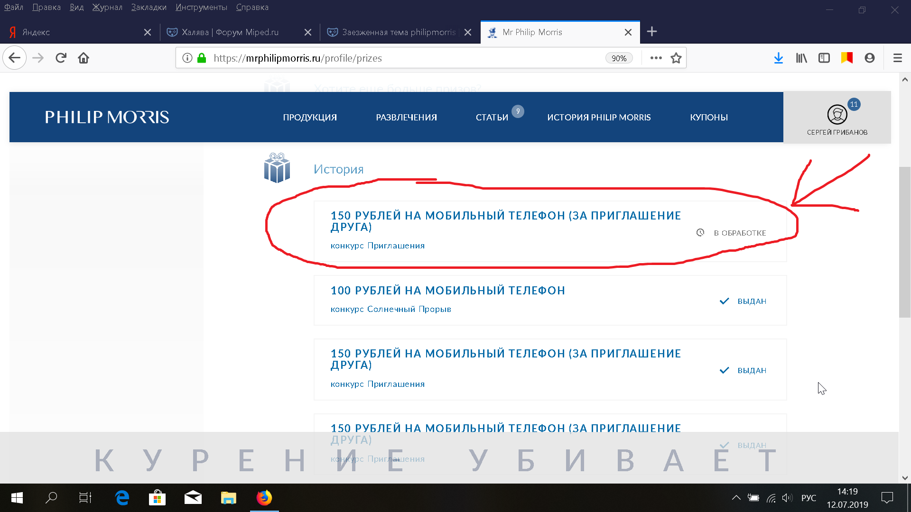Open a new tab with plus button
911x512 pixels.
click(652, 32)
